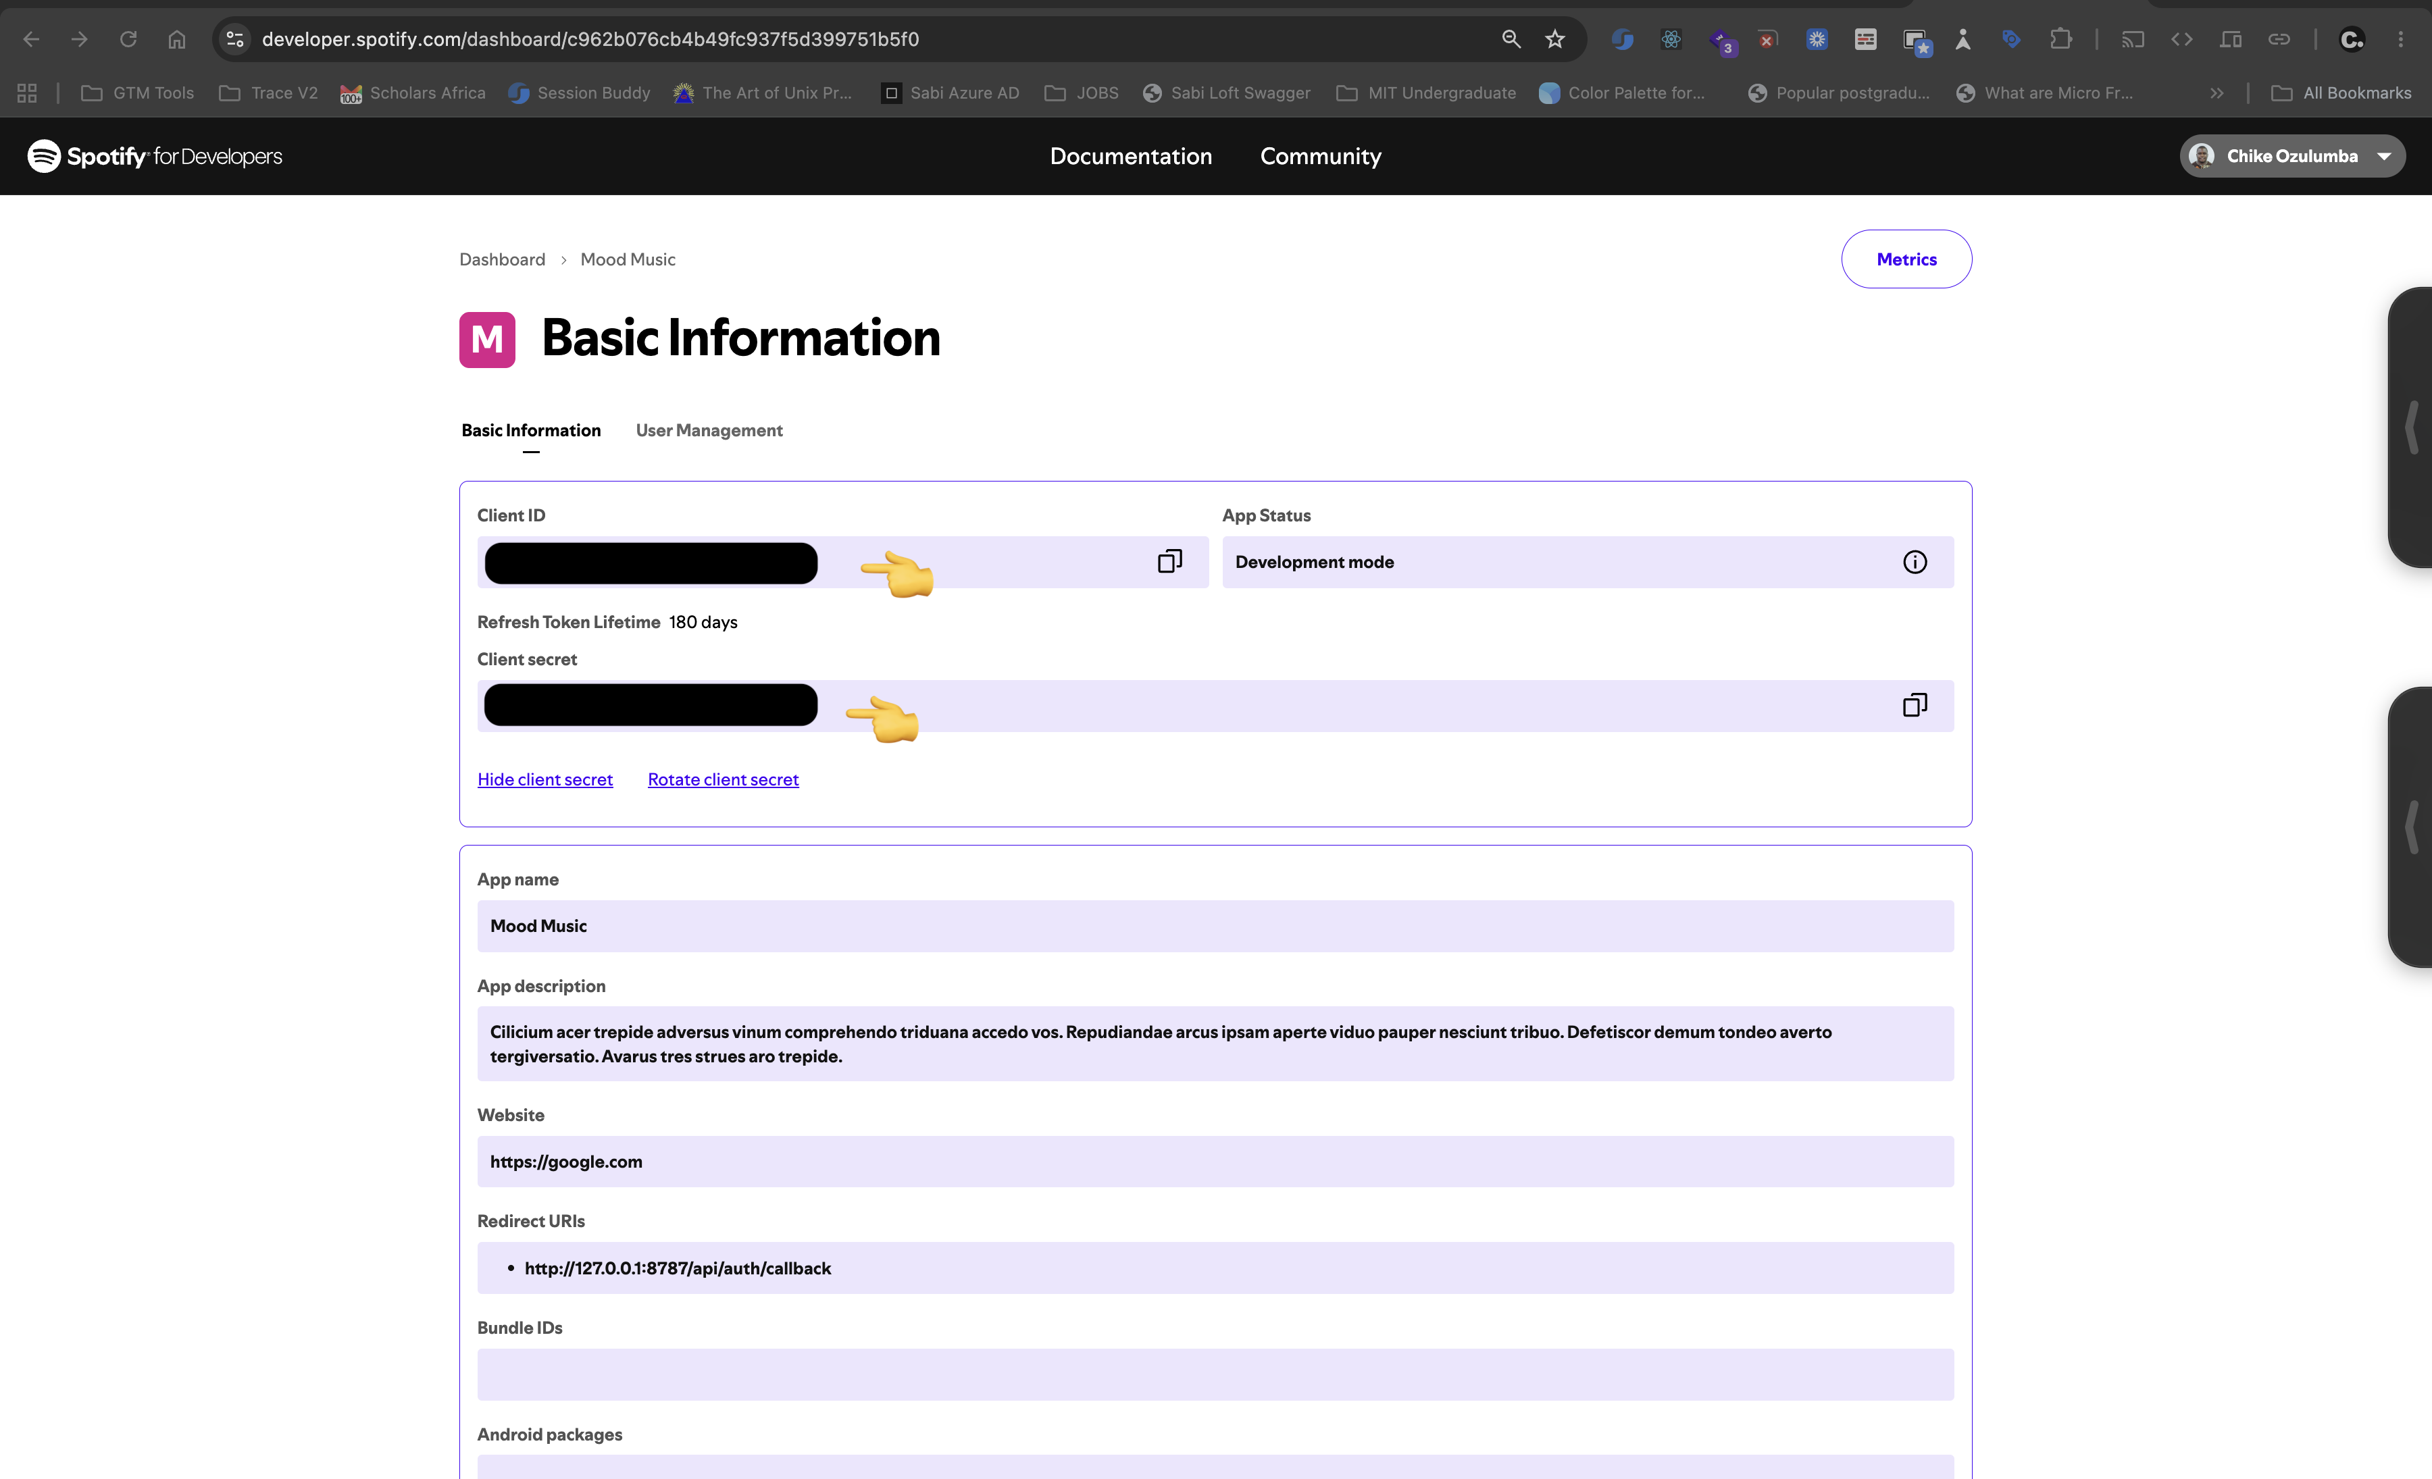The image size is (2432, 1479).
Task: Click the Hide client secret link
Action: pyautogui.click(x=544, y=779)
